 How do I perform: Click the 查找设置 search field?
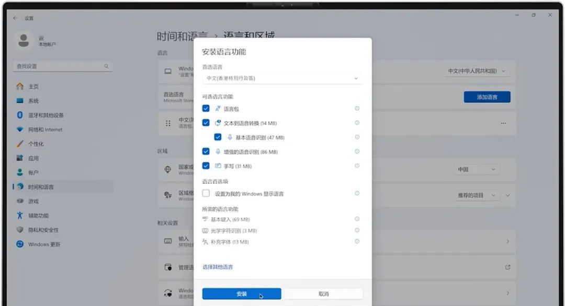pos(63,66)
